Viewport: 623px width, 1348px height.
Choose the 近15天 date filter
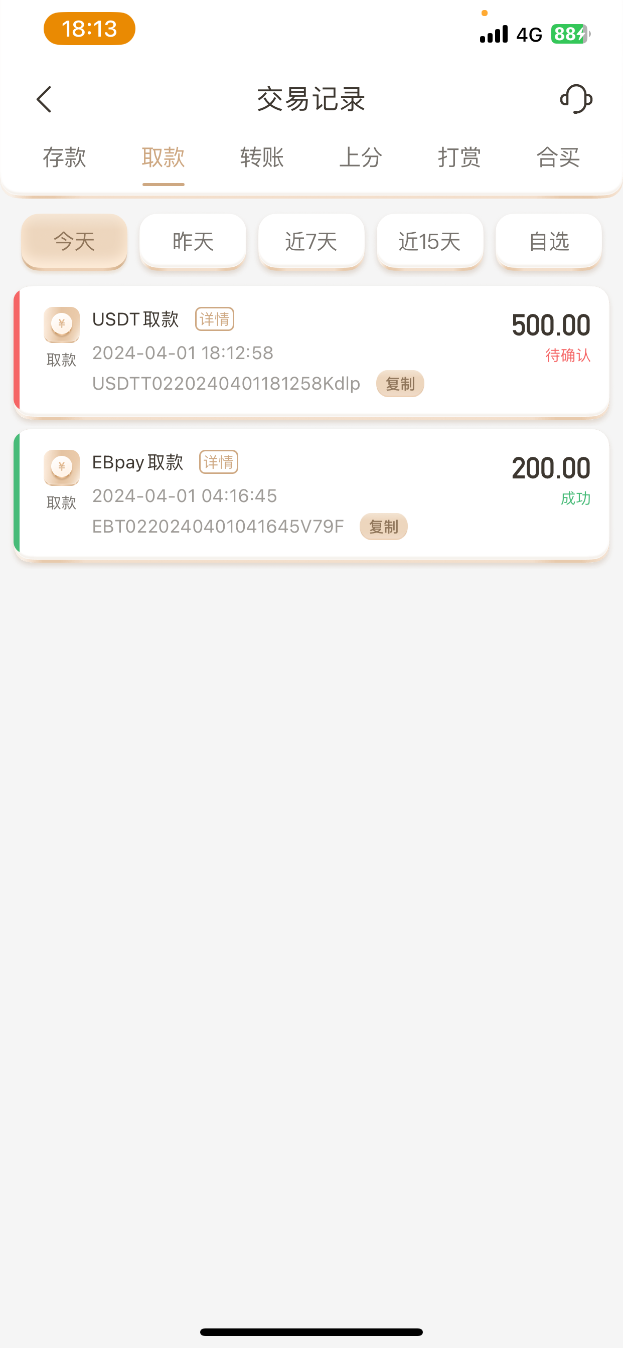point(430,241)
